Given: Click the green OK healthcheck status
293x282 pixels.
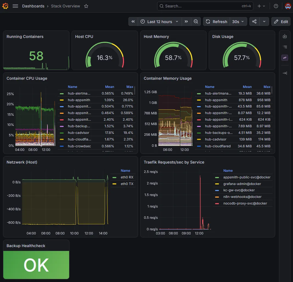Looking at the screenshot, I should 36,265.
